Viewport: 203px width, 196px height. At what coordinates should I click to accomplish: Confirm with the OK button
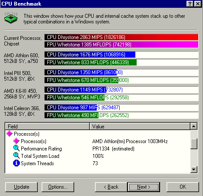tap(183, 187)
